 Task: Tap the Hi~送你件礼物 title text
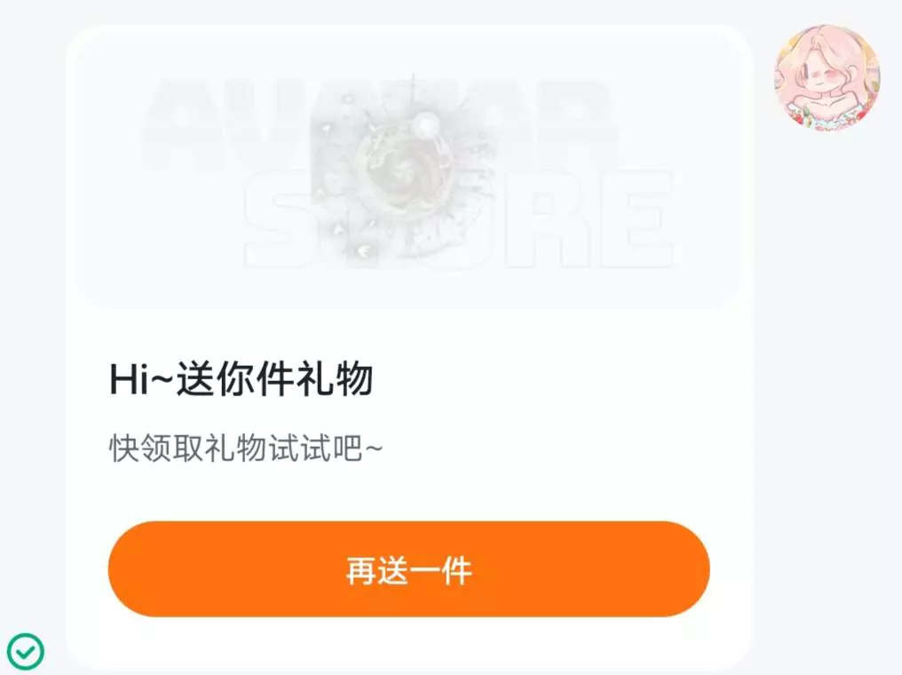pyautogui.click(x=241, y=380)
